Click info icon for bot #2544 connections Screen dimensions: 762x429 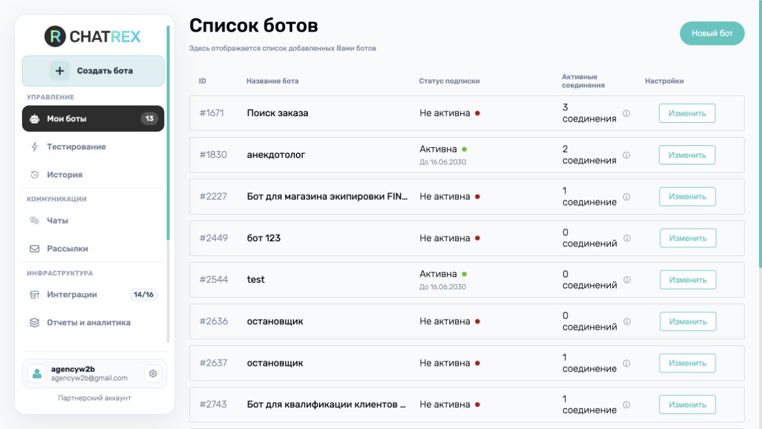pyautogui.click(x=627, y=279)
